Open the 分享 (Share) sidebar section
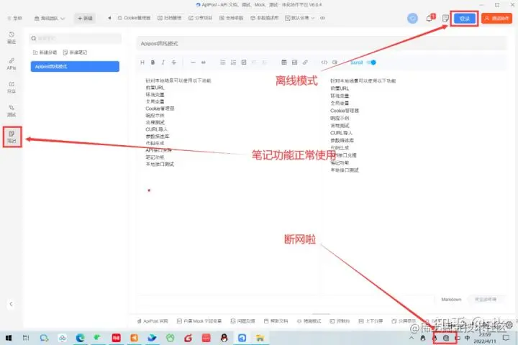This screenshot has width=518, height=345. tap(12, 88)
